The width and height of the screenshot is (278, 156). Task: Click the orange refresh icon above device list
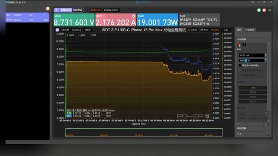tap(48, 9)
